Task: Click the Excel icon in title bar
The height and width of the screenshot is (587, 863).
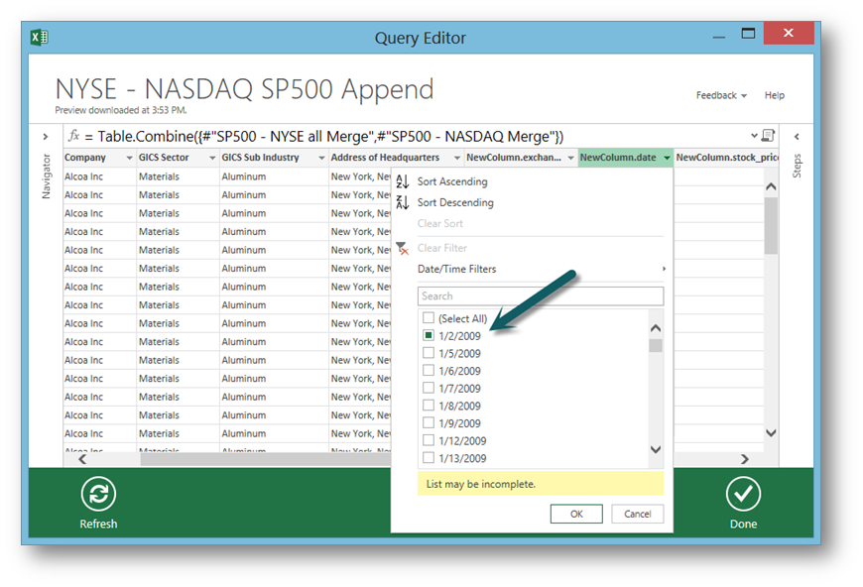Action: point(39,38)
